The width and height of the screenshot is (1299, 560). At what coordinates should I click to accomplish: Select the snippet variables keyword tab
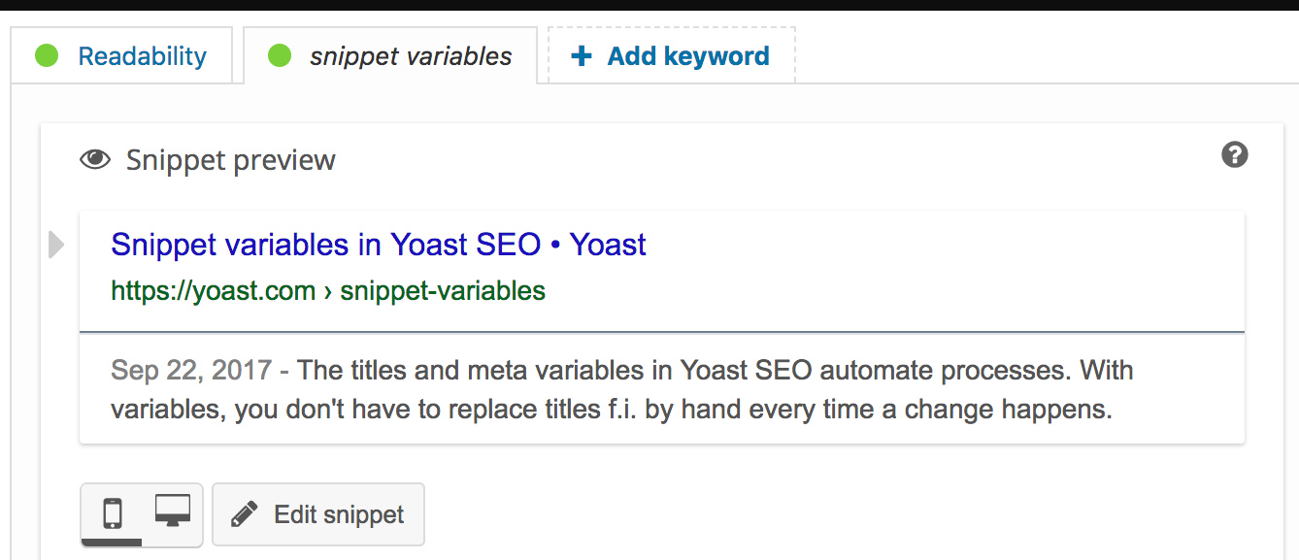click(390, 56)
